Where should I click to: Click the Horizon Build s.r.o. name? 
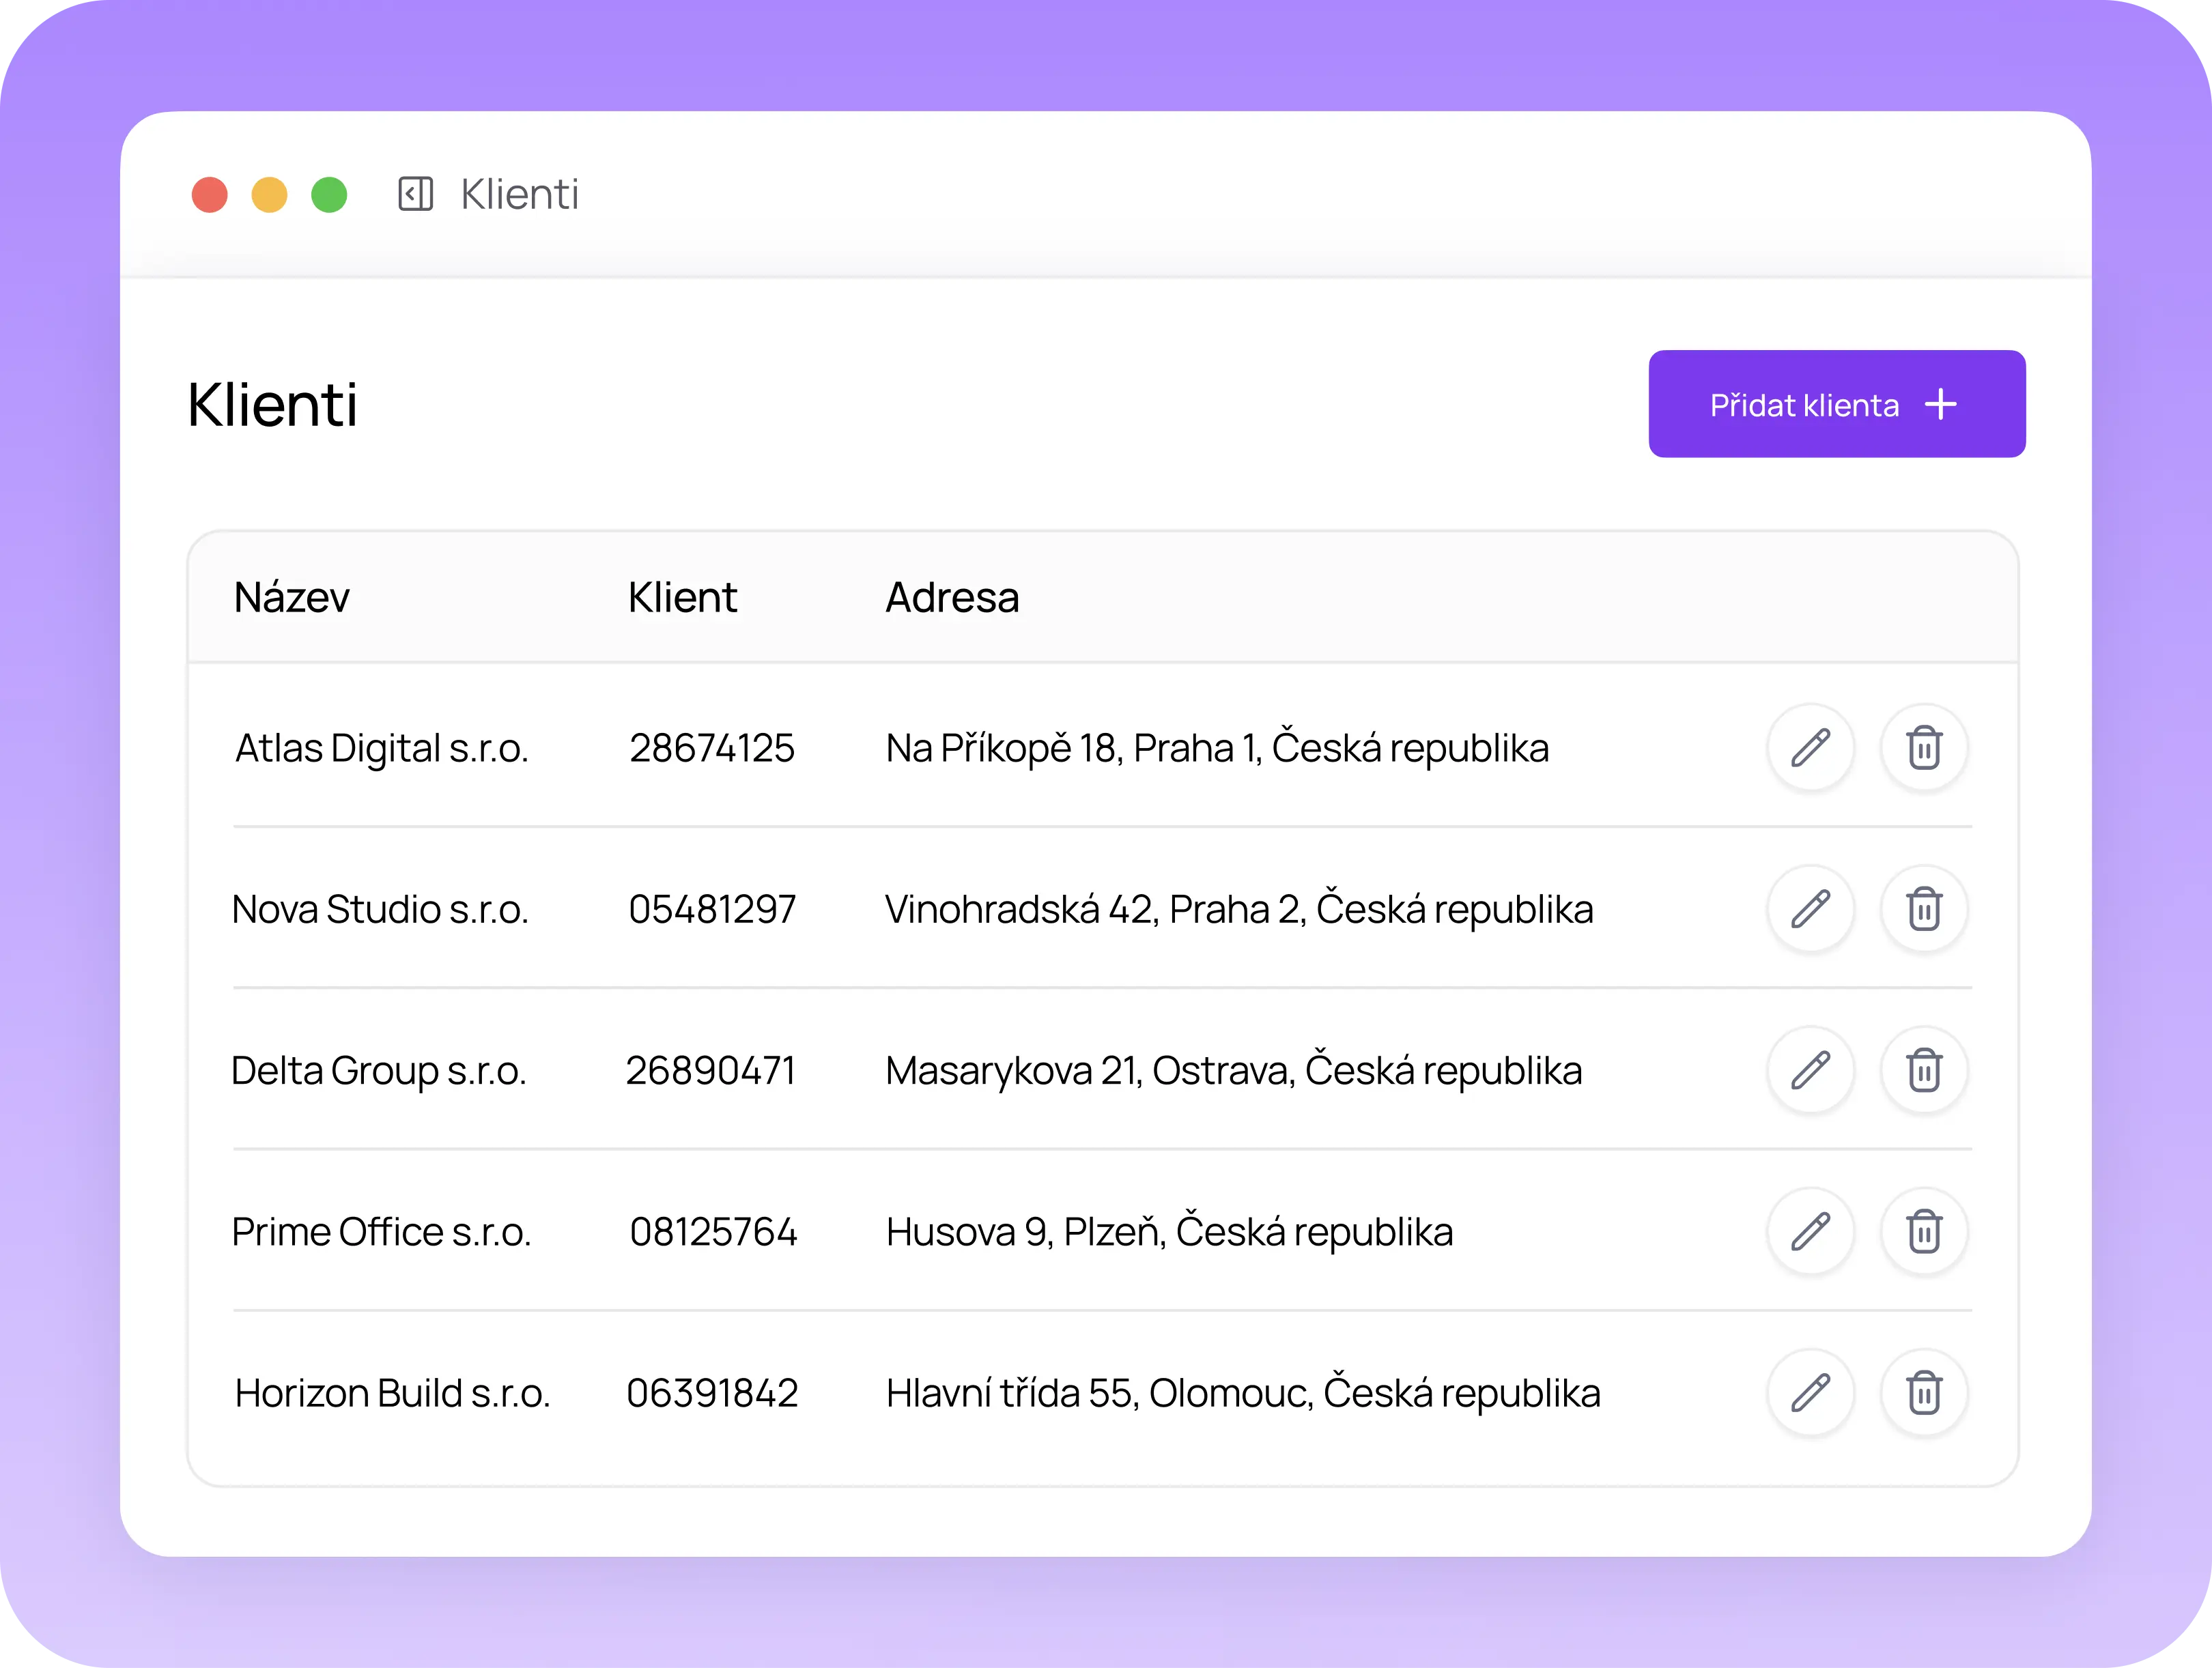click(x=392, y=1393)
